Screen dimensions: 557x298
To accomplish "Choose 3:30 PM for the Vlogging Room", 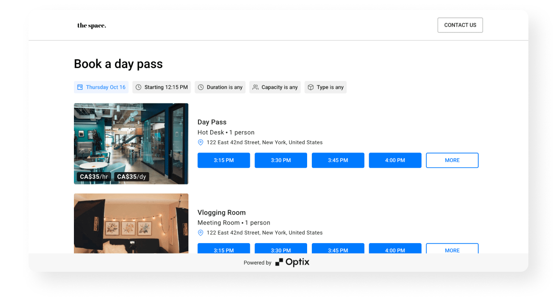I will coord(280,249).
